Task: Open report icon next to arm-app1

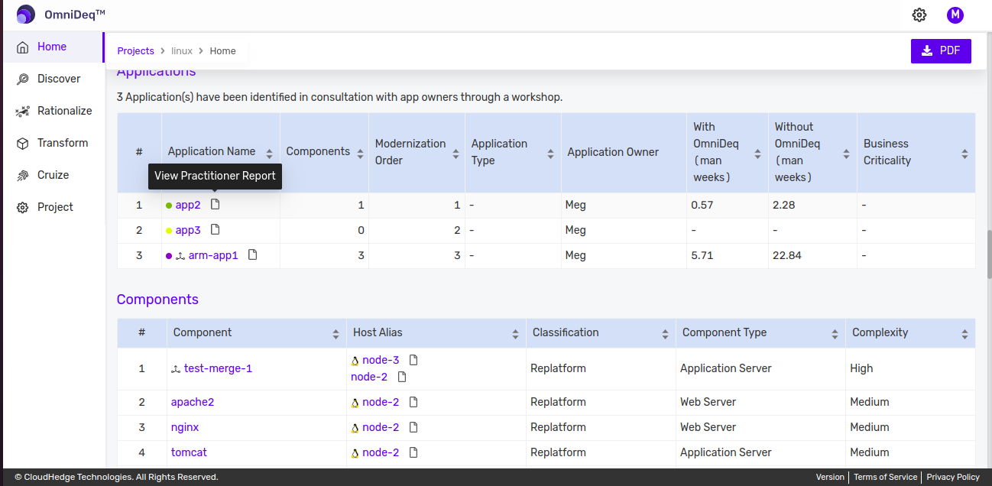Action: pos(253,254)
